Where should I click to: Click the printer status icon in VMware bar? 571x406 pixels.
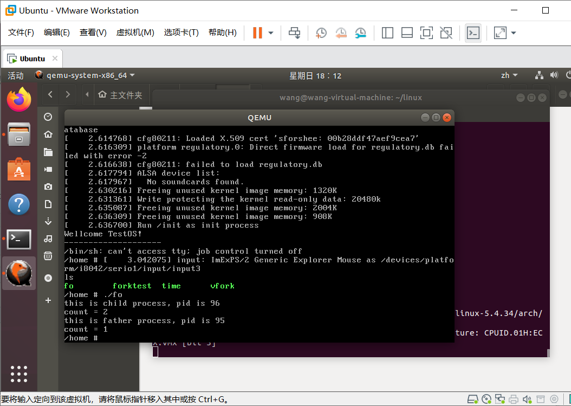pos(514,399)
